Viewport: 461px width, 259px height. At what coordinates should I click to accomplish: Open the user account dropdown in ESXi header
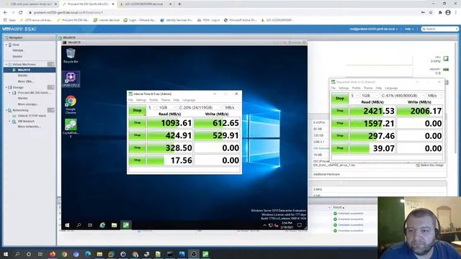point(373,29)
